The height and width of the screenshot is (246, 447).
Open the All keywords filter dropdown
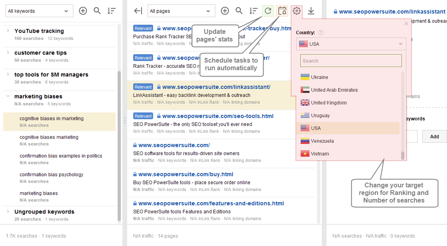(39, 11)
